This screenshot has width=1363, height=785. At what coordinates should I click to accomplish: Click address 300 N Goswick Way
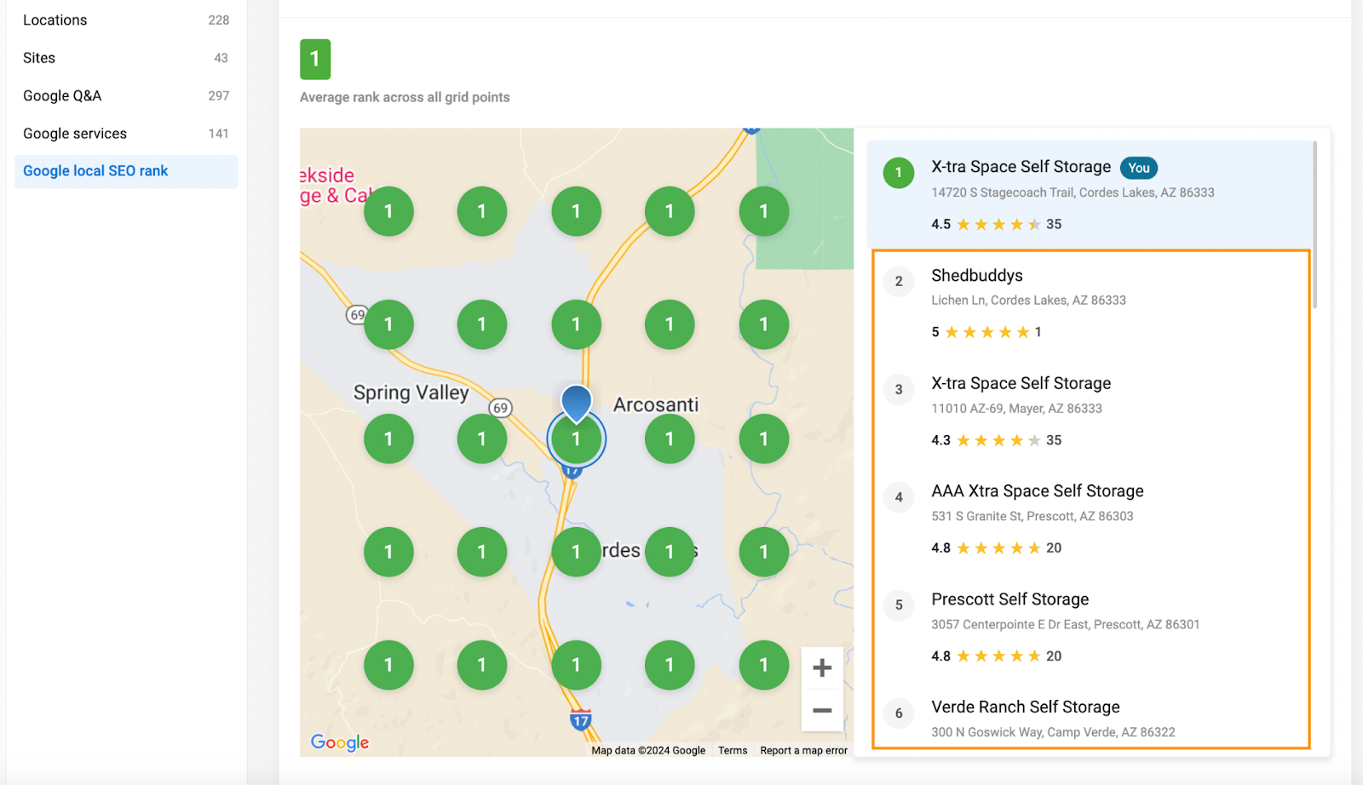1054,732
